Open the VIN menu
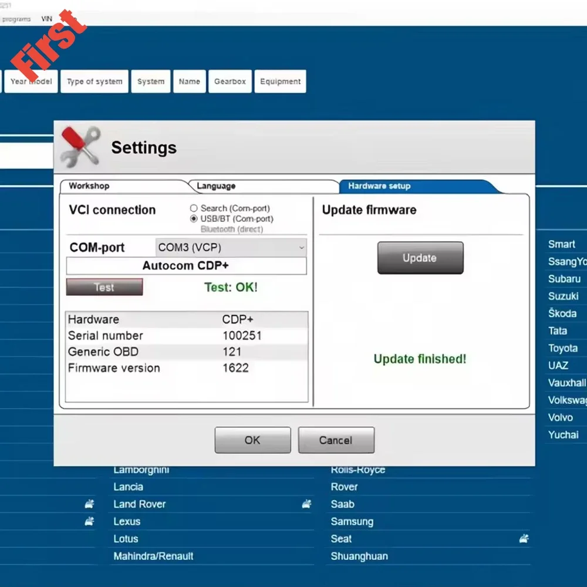 pos(46,18)
